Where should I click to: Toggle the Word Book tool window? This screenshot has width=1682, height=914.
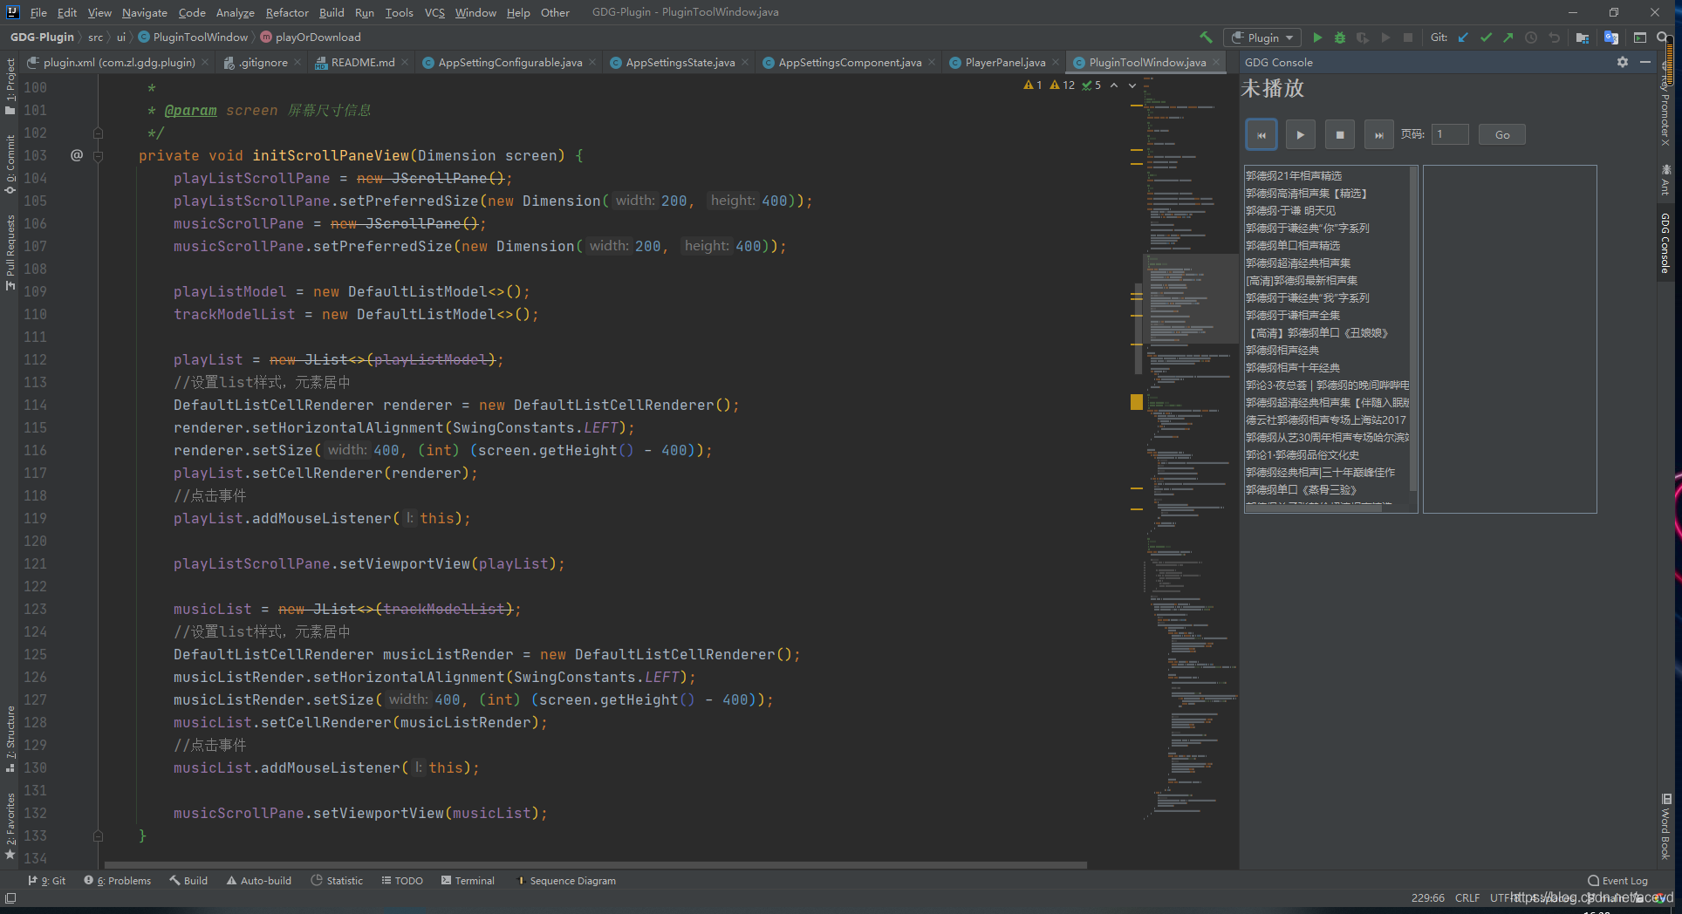click(x=1666, y=826)
